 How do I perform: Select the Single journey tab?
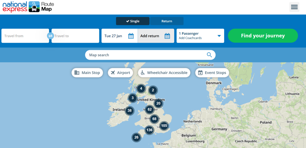pyautogui.click(x=133, y=21)
